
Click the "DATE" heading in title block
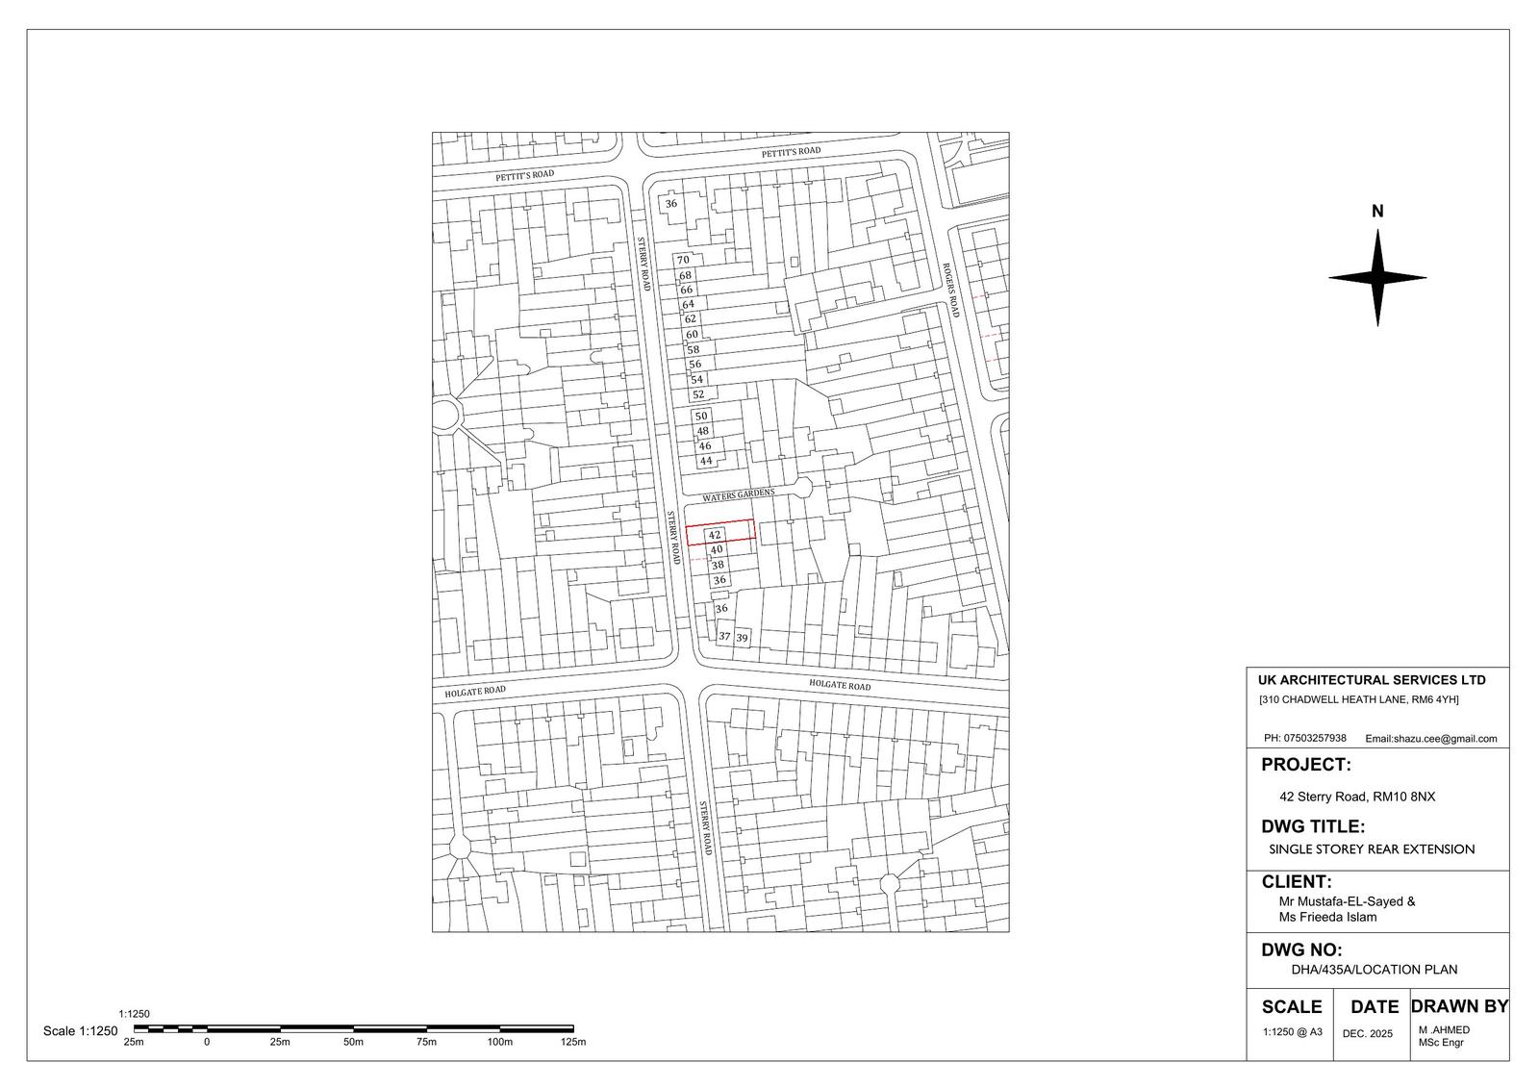(1375, 1007)
